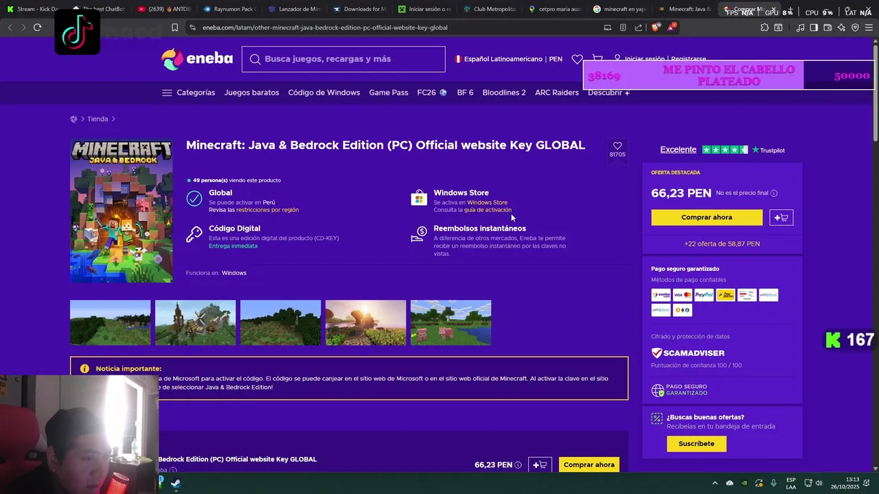
Task: Click the PayPal payment method icon
Action: pos(704,295)
